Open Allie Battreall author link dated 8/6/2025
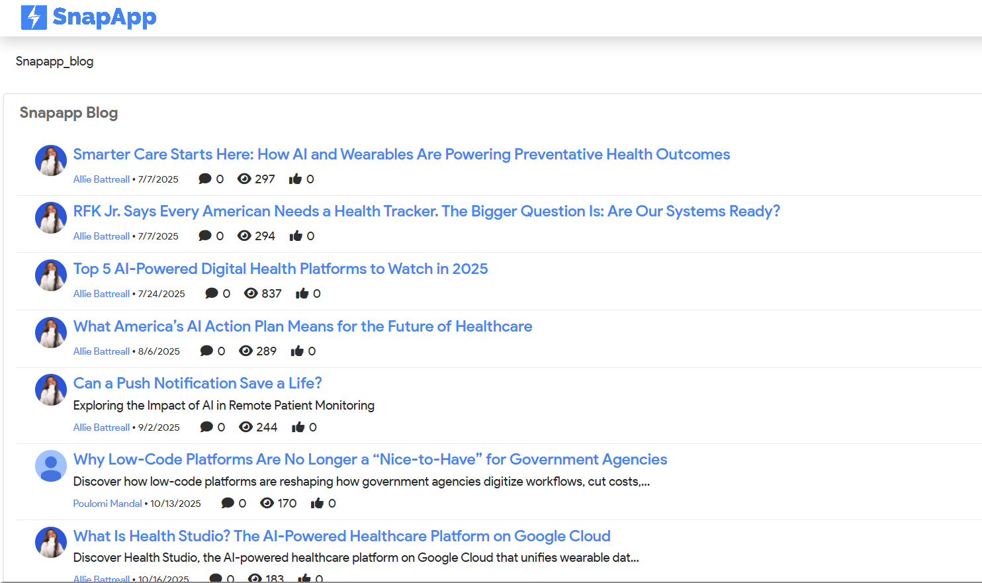Viewport: 982px width, 583px height. pos(101,351)
